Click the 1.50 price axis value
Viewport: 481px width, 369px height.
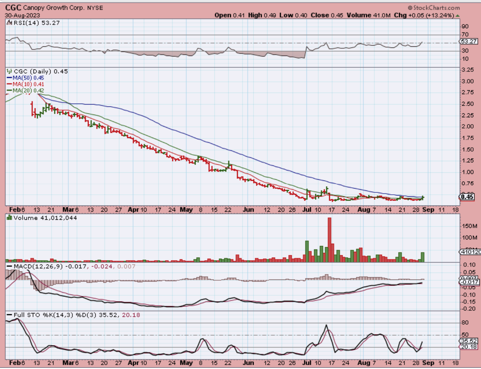(x=468, y=150)
